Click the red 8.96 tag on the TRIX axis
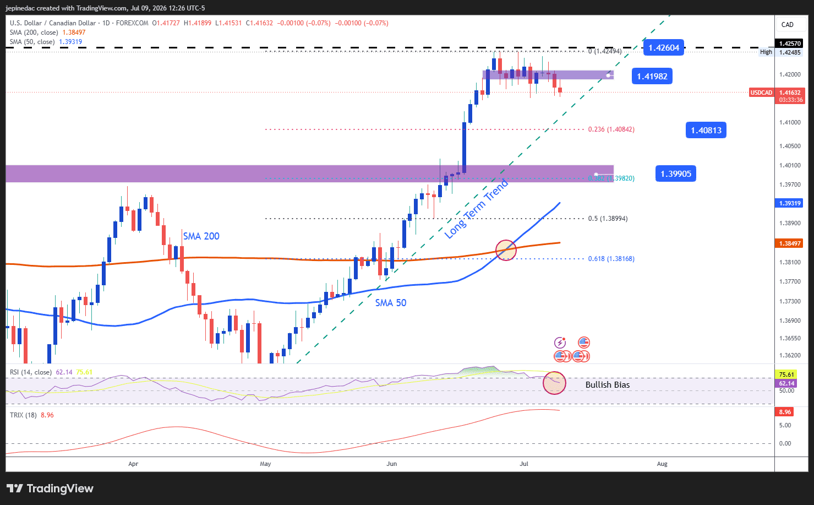The height and width of the screenshot is (505, 814). pos(785,412)
